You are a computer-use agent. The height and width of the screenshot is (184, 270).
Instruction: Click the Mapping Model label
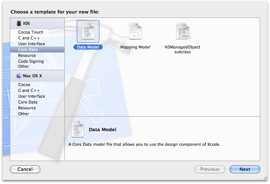135,47
